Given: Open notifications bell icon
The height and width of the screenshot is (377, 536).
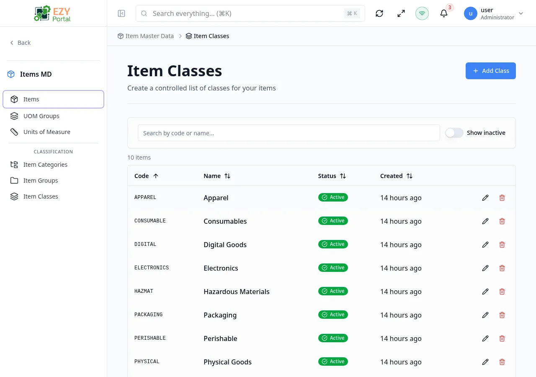Looking at the screenshot, I should (x=444, y=13).
